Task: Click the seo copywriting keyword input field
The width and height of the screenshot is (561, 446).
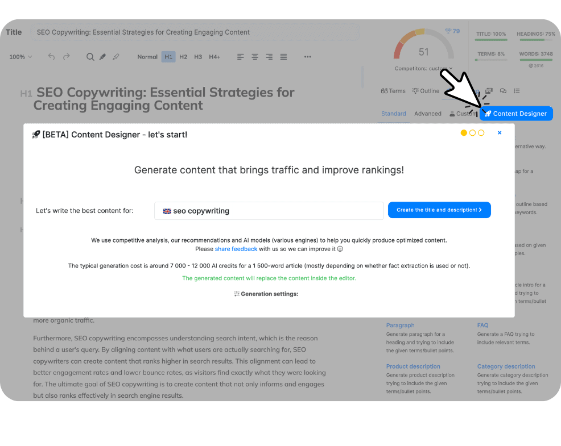Action: tap(269, 210)
